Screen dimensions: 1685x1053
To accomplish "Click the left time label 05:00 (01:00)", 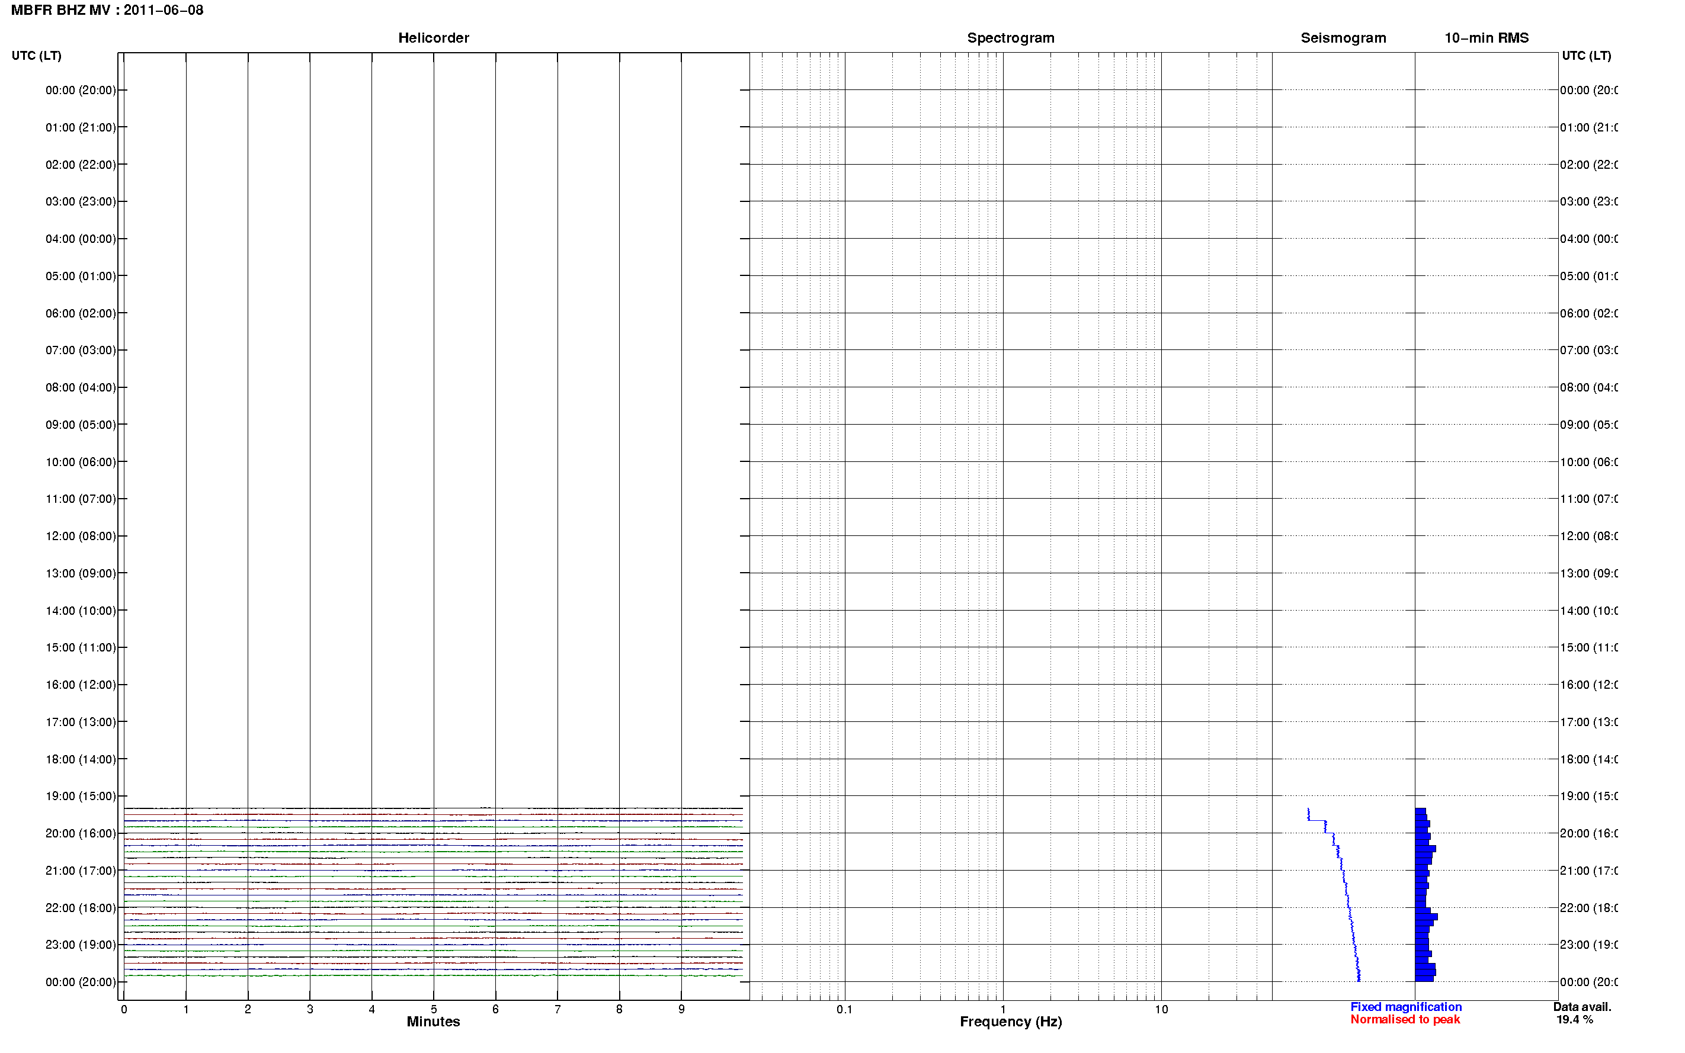I will click(81, 277).
